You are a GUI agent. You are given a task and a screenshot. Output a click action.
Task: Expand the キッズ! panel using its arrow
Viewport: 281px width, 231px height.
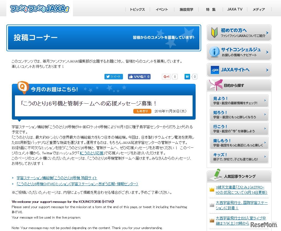click(x=265, y=157)
